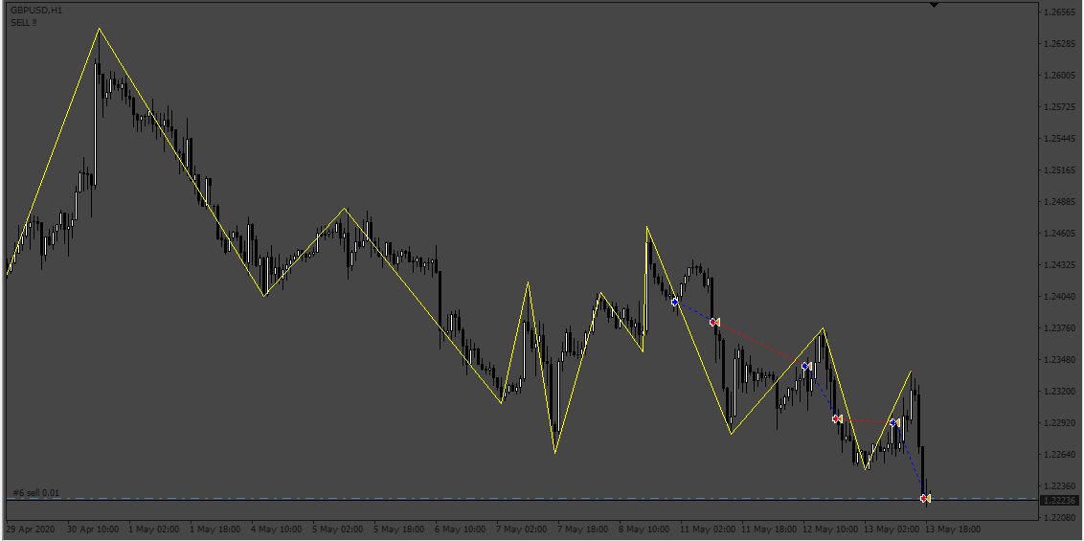Click the 8 May 10:00 time label

[x=644, y=530]
